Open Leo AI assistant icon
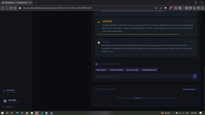 point(194,8)
